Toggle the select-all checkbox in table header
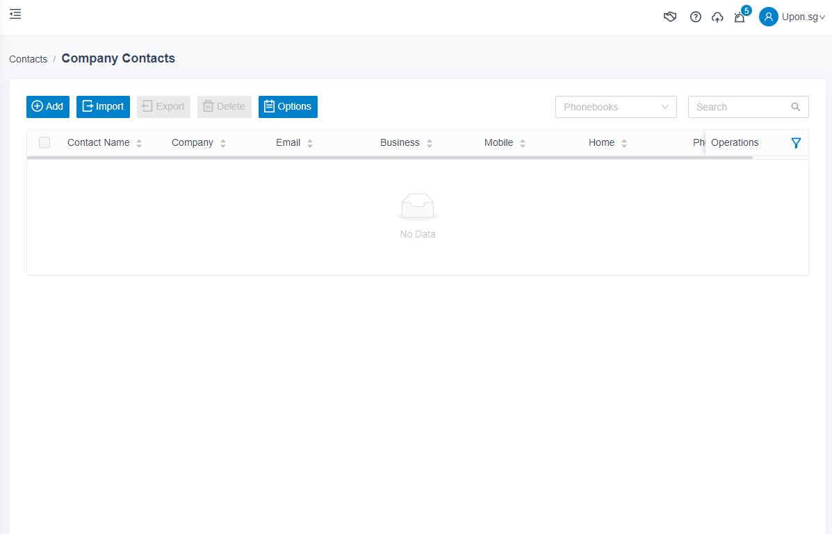 [x=44, y=142]
